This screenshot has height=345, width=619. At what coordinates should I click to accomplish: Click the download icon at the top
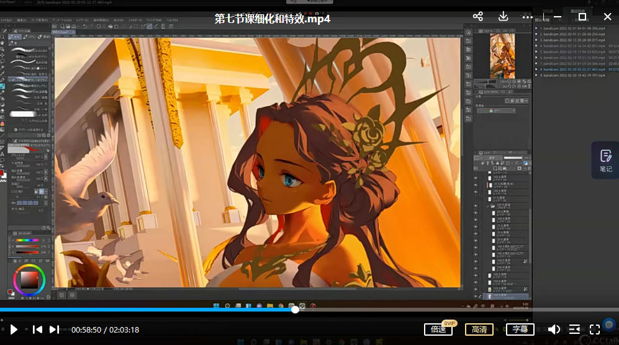(x=504, y=17)
